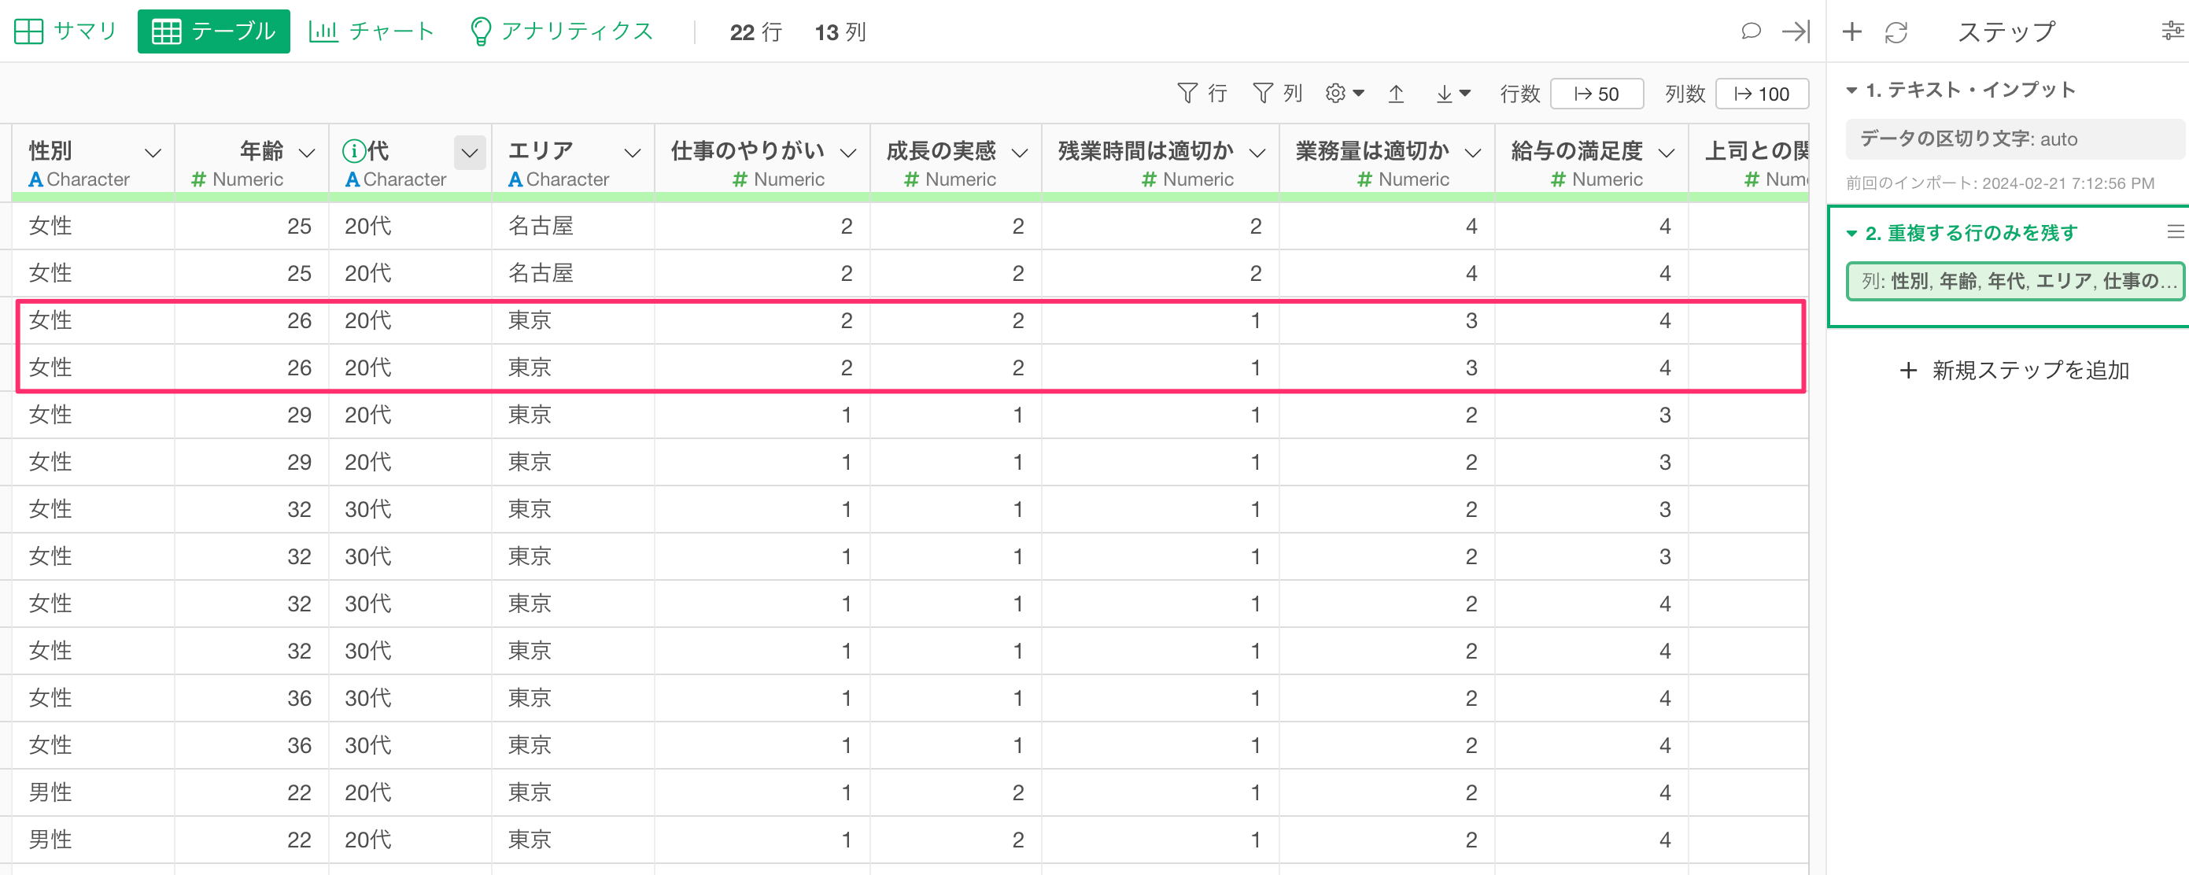Open the 業務量は適切か column menu
2189x875 pixels.
pos(1474,153)
